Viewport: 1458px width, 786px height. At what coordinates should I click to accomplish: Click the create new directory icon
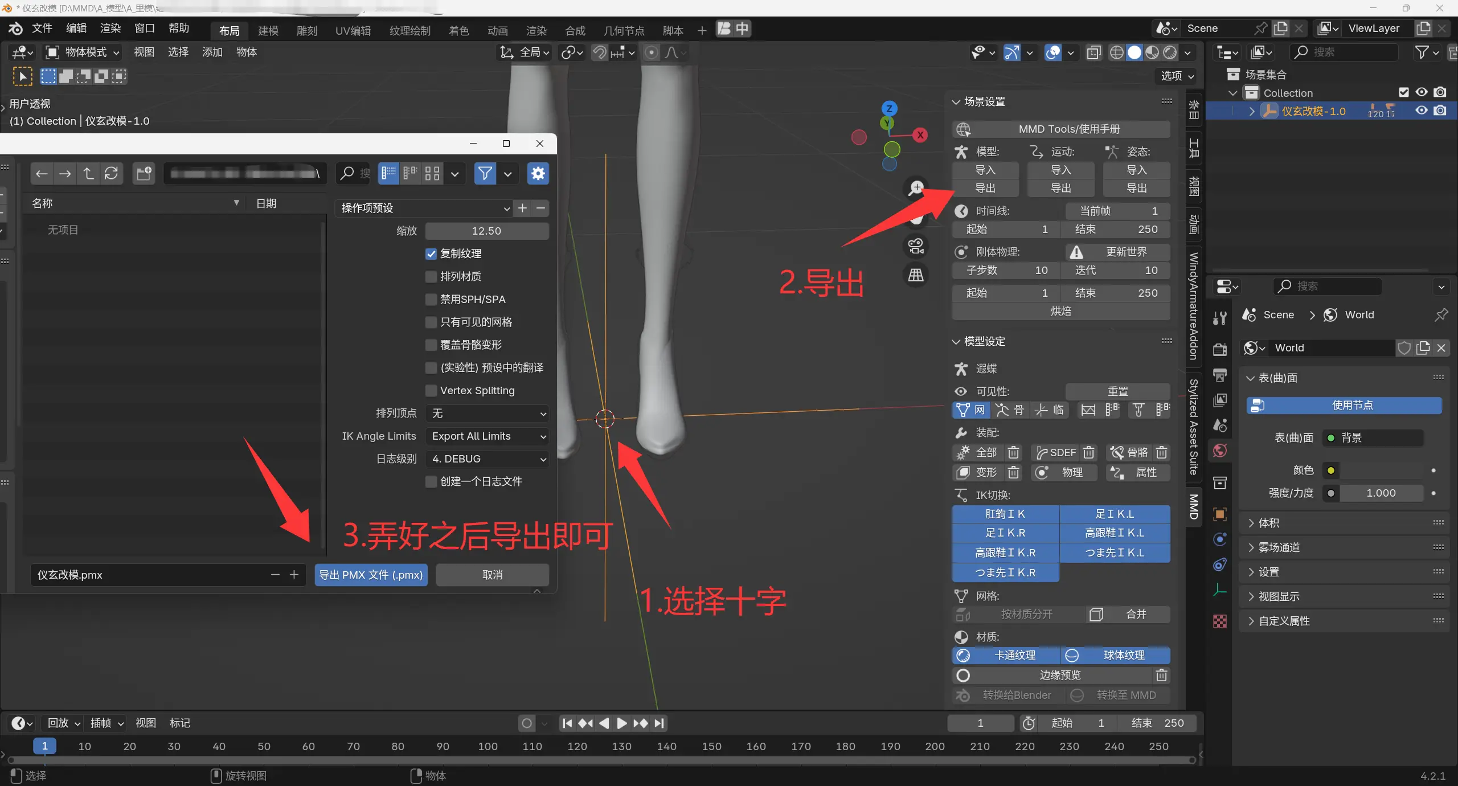144,173
